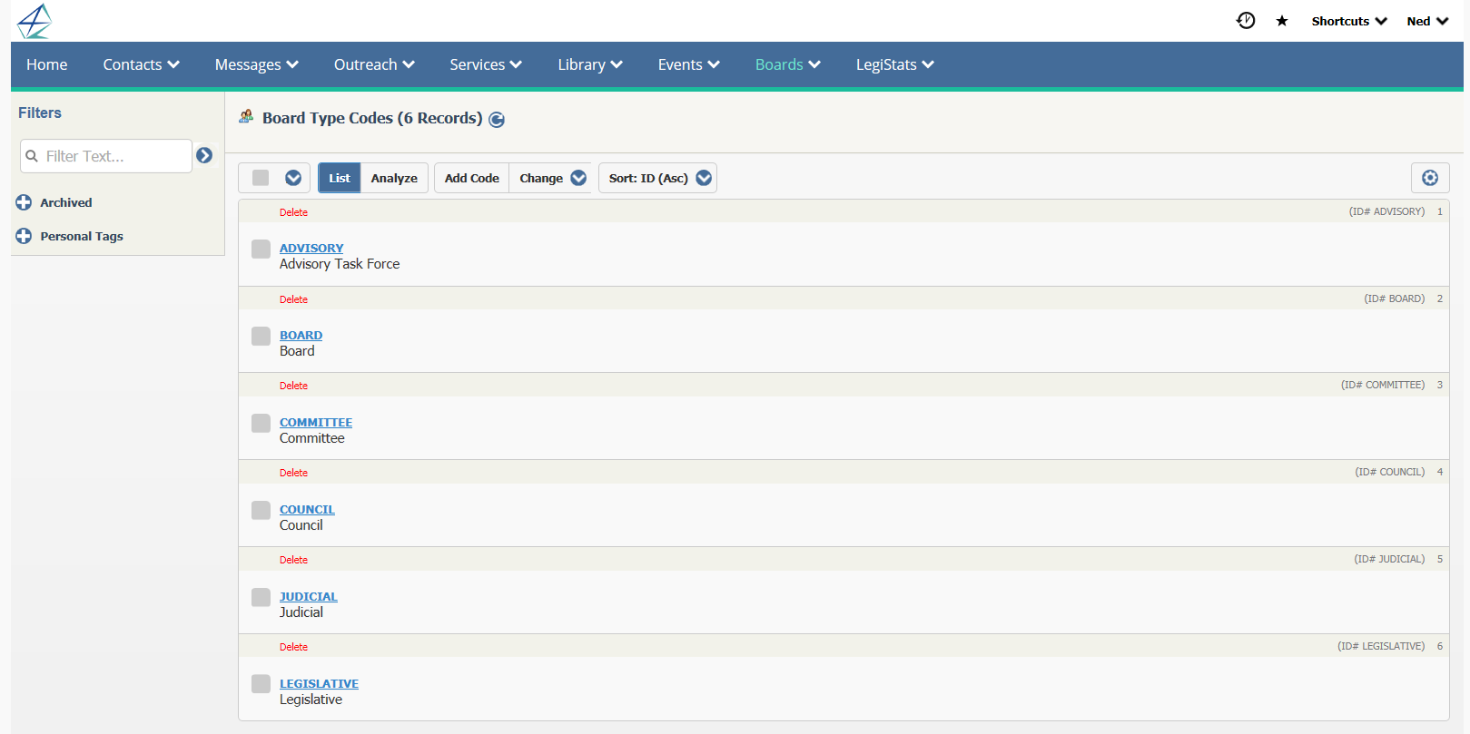Expand the Personal Tags filter

tap(24, 236)
